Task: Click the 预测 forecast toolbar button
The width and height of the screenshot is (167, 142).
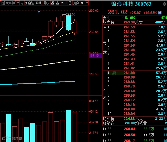Action: coord(64,3)
